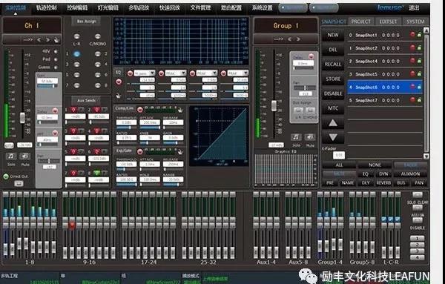Open the 系统设置 top menu tab
Image resolution: width=445 pixels, height=284 pixels.
tap(263, 8)
